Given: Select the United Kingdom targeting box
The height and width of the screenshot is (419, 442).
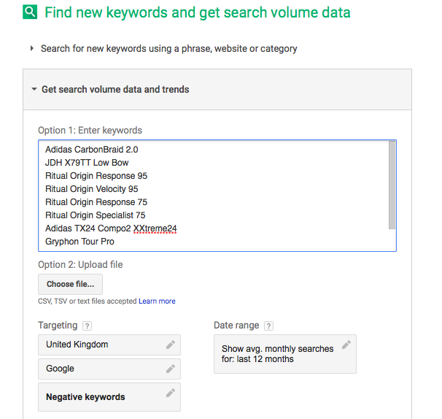Looking at the screenshot, I should (102, 345).
